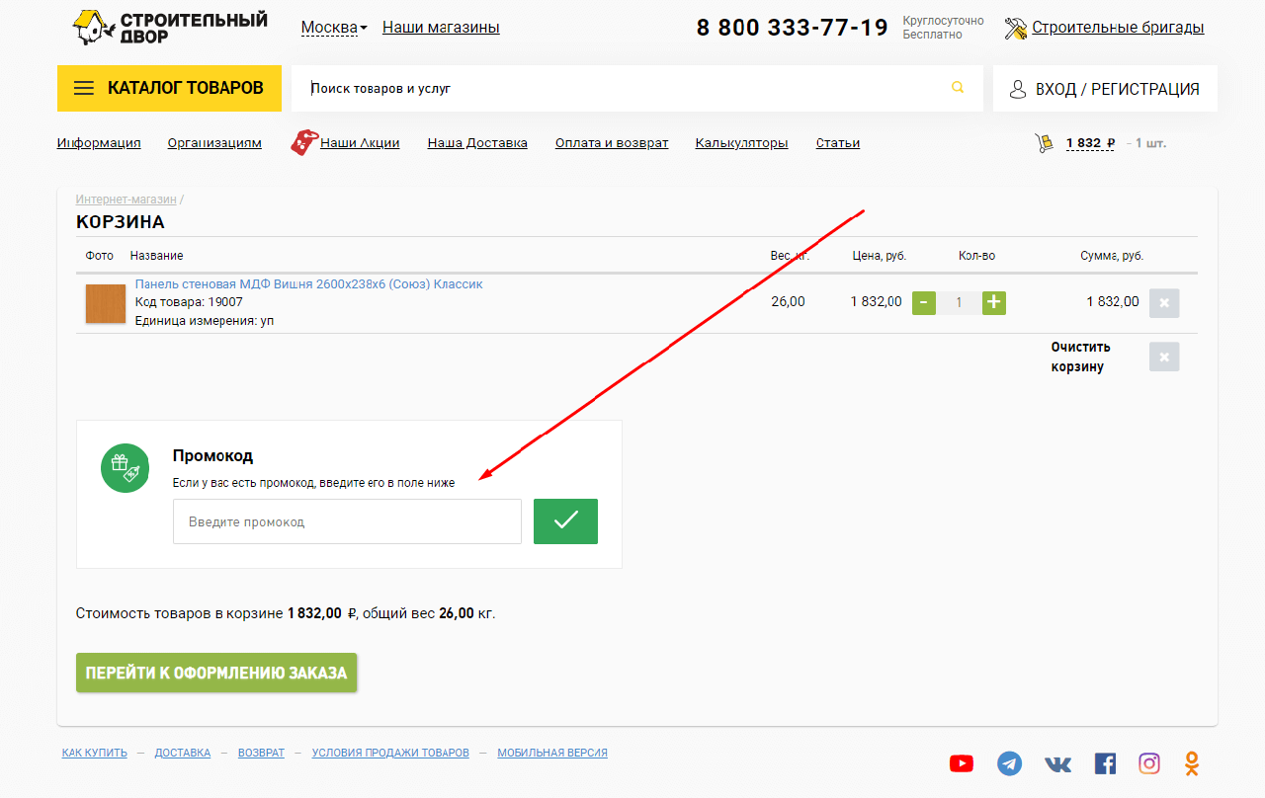Click Перейти к оформлению заказа button
Image resolution: width=1265 pixels, height=798 pixels.
point(216,673)
